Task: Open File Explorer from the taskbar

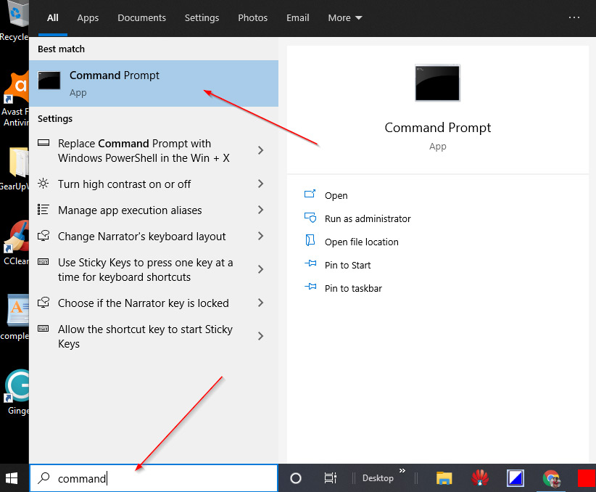Action: coord(444,478)
